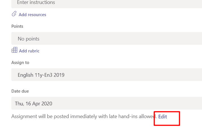202x128 pixels.
Task: Click the '16 Apr 2020' due date text
Action: [x=39, y=104]
